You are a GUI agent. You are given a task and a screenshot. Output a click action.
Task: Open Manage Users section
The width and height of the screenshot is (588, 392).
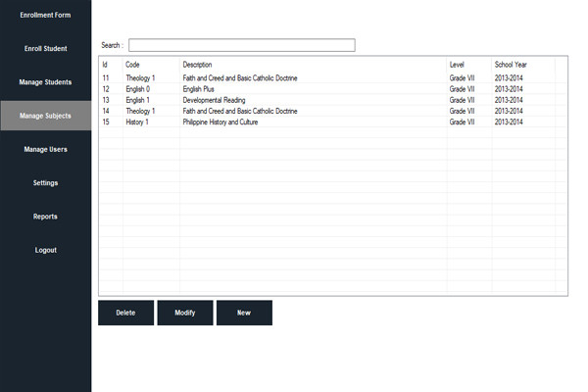[45, 149]
